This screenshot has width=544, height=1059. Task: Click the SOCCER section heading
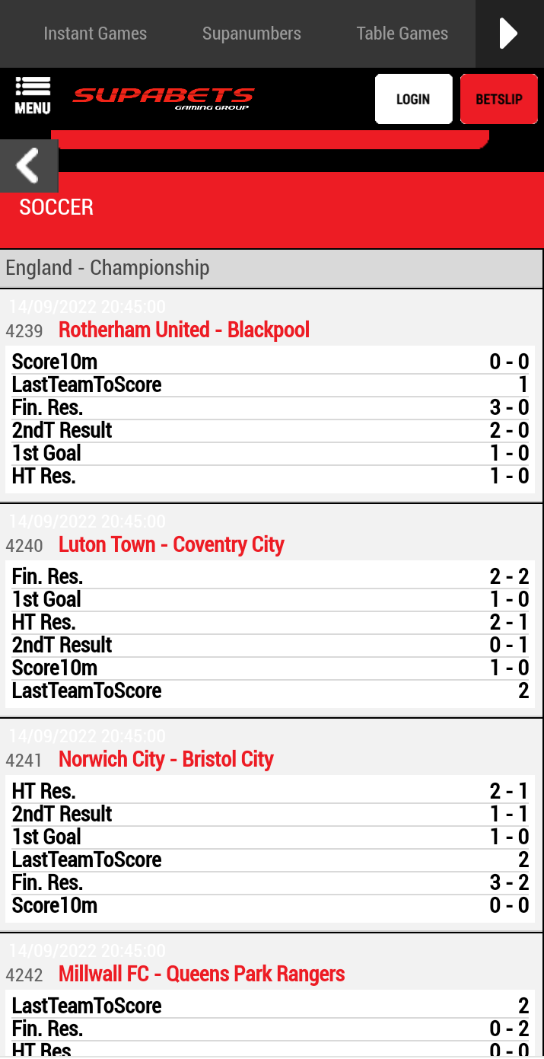[x=56, y=207]
